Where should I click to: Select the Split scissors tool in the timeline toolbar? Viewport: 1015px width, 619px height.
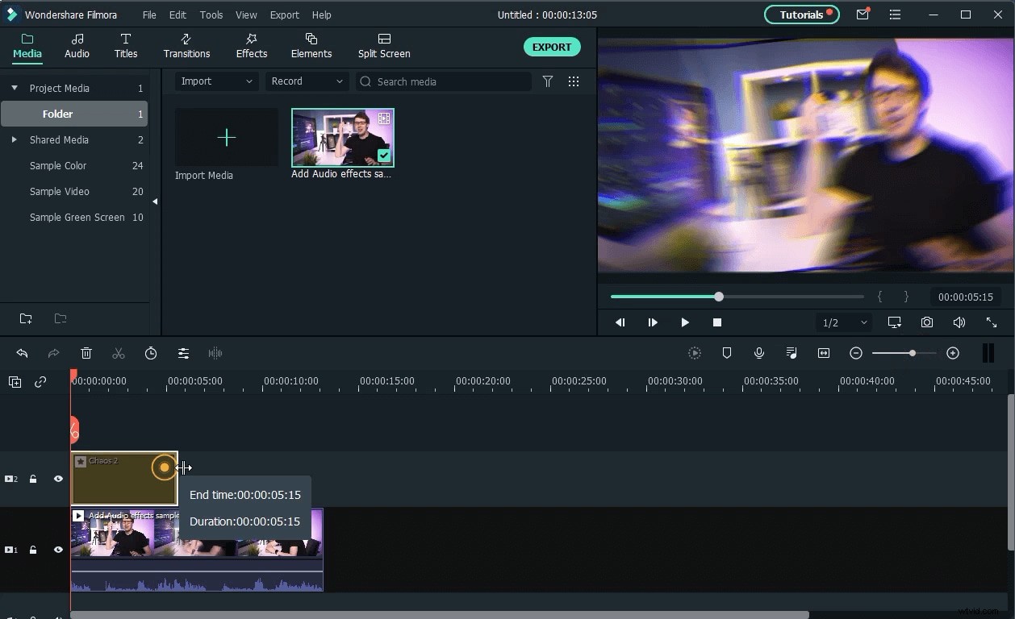119,353
